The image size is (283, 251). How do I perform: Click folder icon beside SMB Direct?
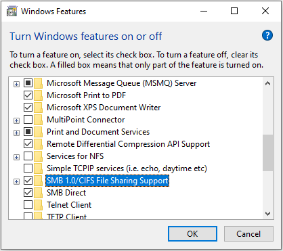39,193
